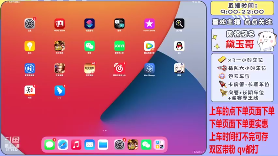Open WeChat from the dock's recent apps

pos(146,145)
